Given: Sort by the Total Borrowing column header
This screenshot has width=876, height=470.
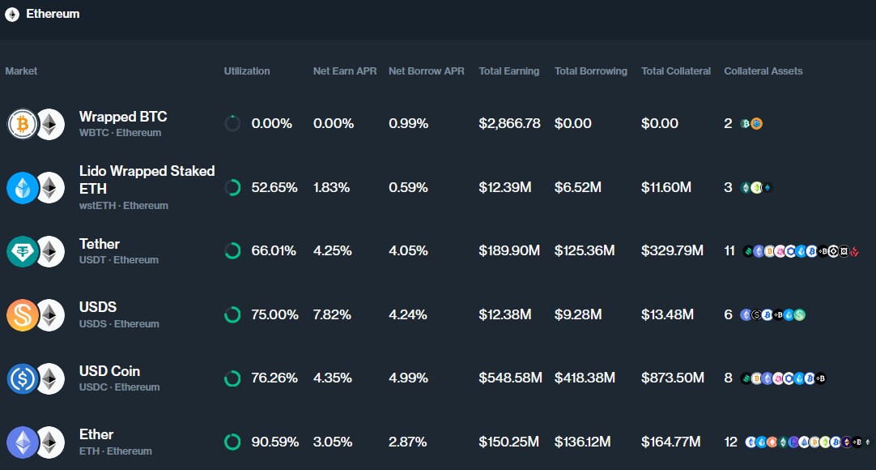Looking at the screenshot, I should [x=590, y=71].
